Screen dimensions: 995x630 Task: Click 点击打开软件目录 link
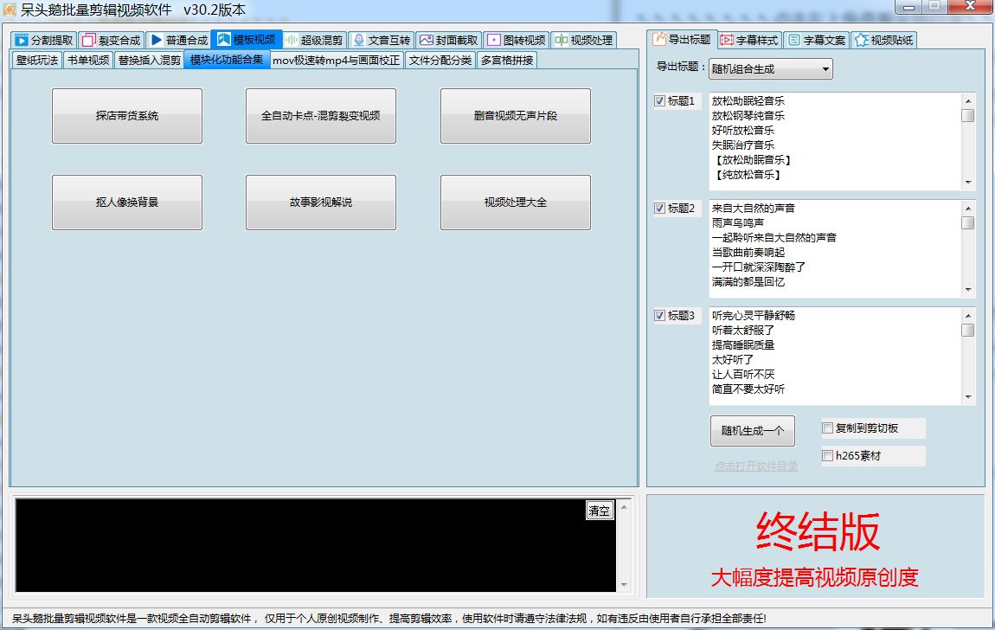pyautogui.click(x=756, y=466)
